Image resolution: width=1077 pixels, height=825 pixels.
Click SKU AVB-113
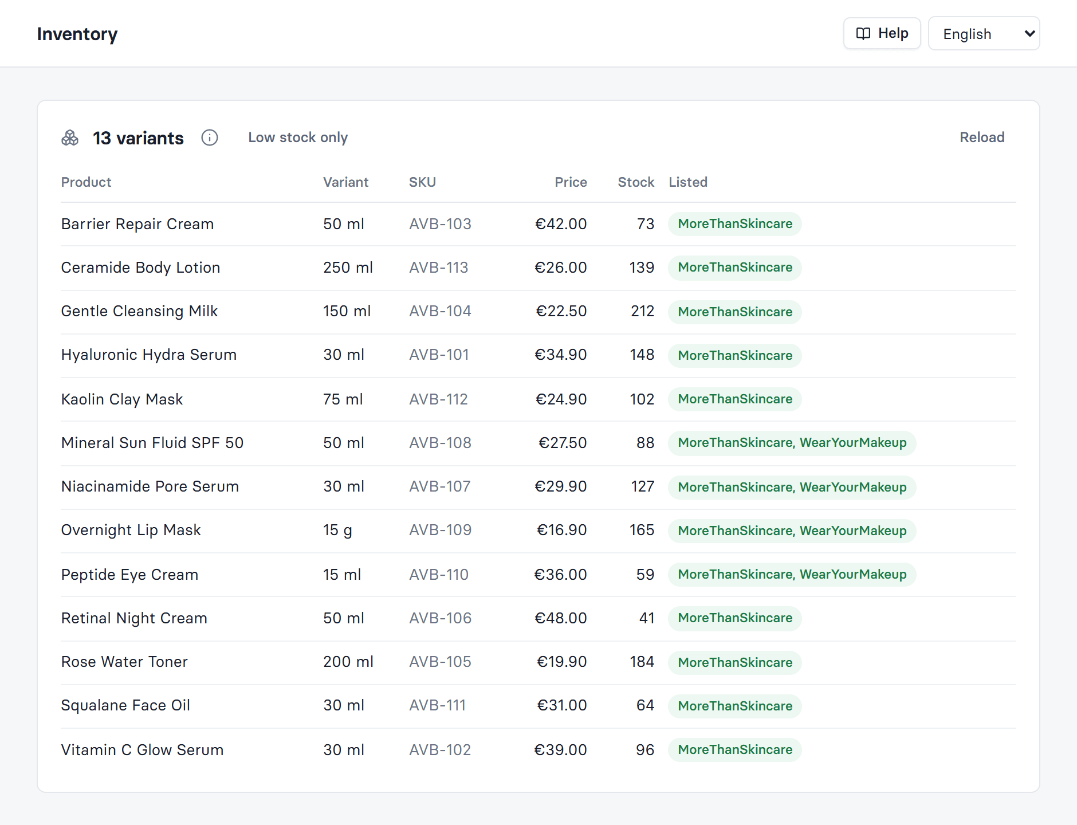tap(439, 268)
